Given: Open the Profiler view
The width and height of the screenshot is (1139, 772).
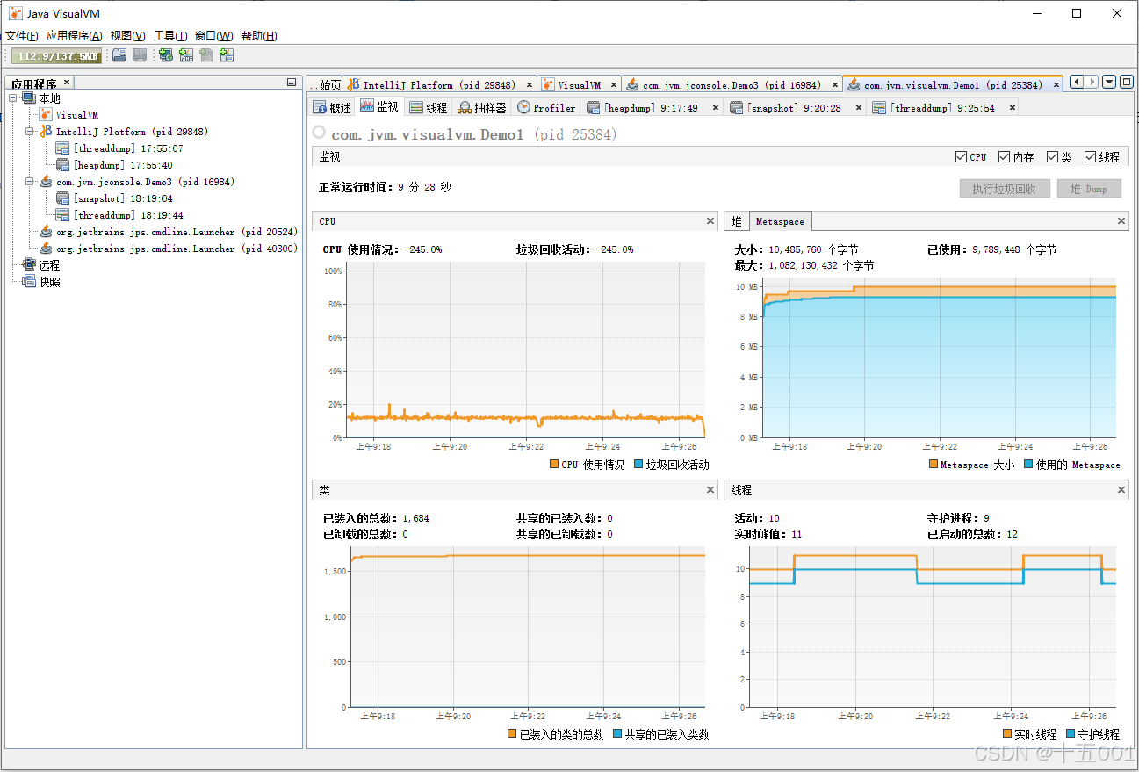Looking at the screenshot, I should [545, 107].
